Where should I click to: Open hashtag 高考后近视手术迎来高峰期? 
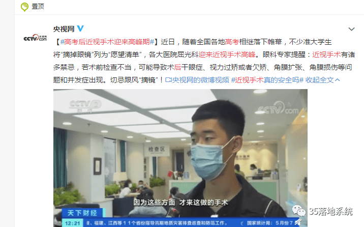[107, 42]
